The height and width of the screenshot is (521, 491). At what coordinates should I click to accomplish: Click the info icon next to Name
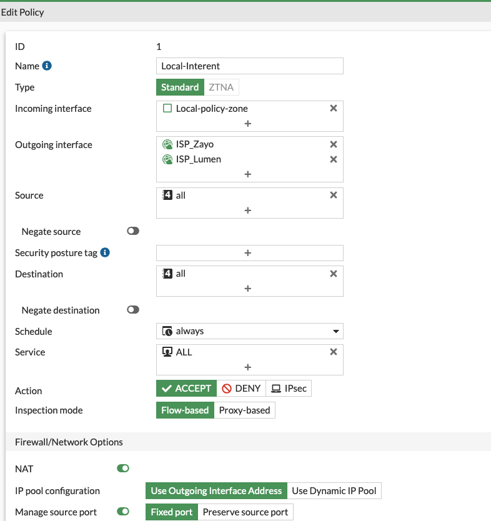click(x=47, y=66)
